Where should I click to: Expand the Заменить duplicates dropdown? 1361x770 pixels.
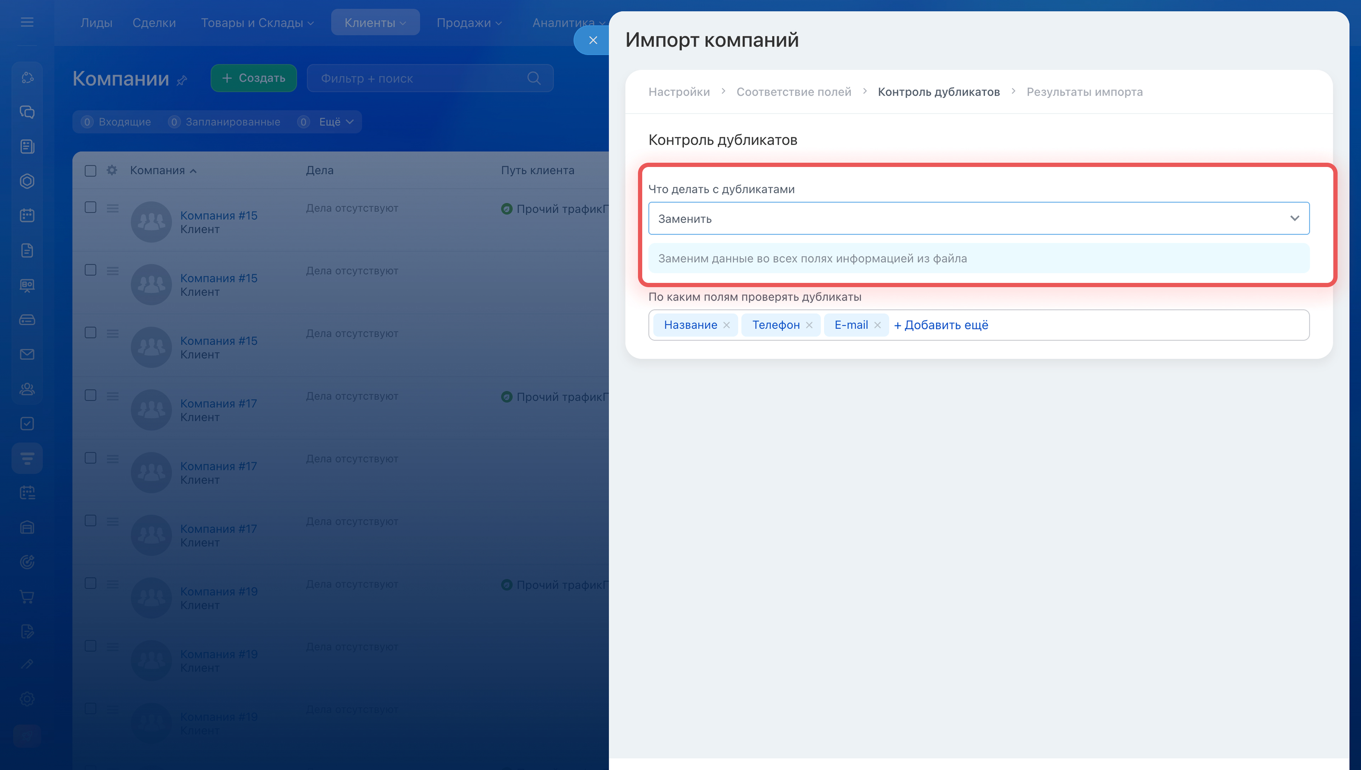click(x=978, y=218)
